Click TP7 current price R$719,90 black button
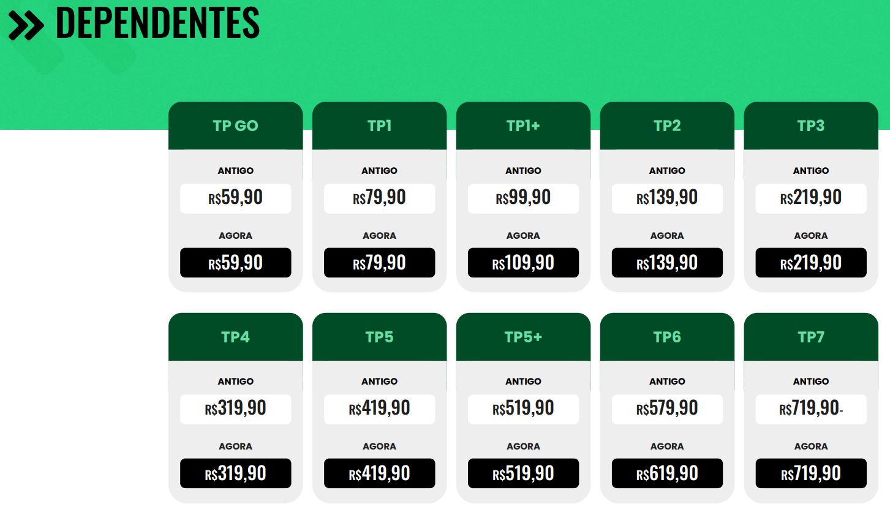This screenshot has height=512, width=890. [811, 473]
